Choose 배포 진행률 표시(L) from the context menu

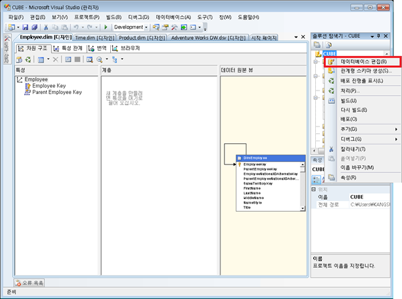tap(363, 81)
